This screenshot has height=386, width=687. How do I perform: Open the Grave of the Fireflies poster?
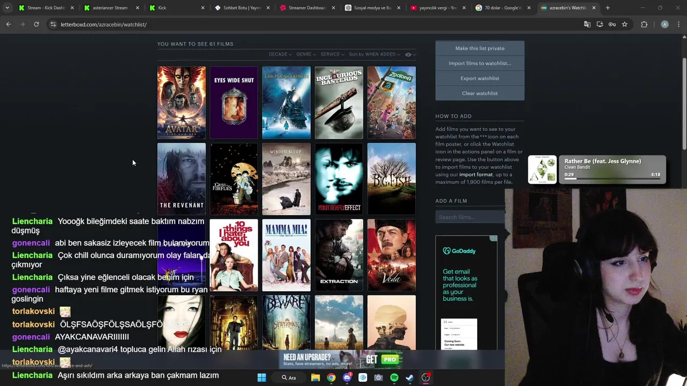(x=234, y=179)
